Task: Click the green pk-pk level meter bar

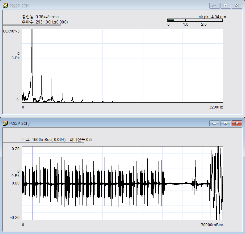Action: pos(171,20)
